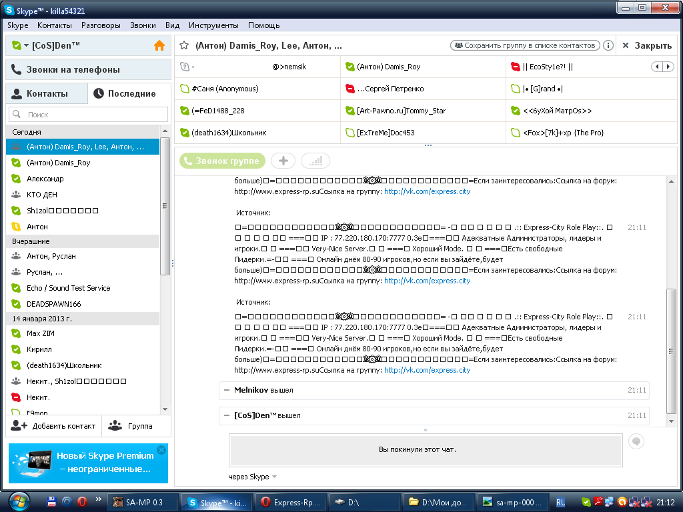Select participant …Сергей Петренко
683x512 pixels.
390,89
